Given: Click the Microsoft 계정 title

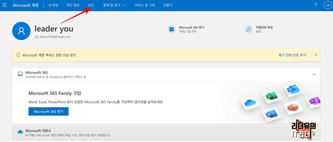Looking at the screenshot, I should pyautogui.click(x=25, y=5).
